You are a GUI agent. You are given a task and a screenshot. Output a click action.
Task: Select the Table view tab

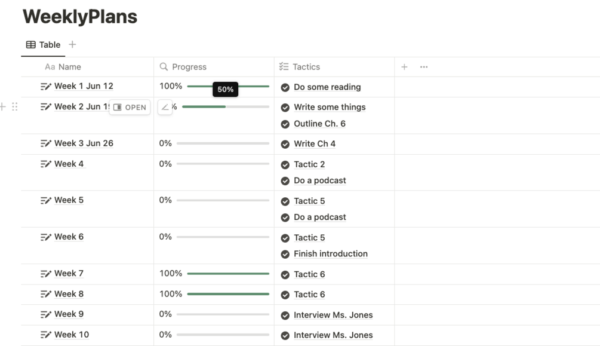(x=43, y=45)
